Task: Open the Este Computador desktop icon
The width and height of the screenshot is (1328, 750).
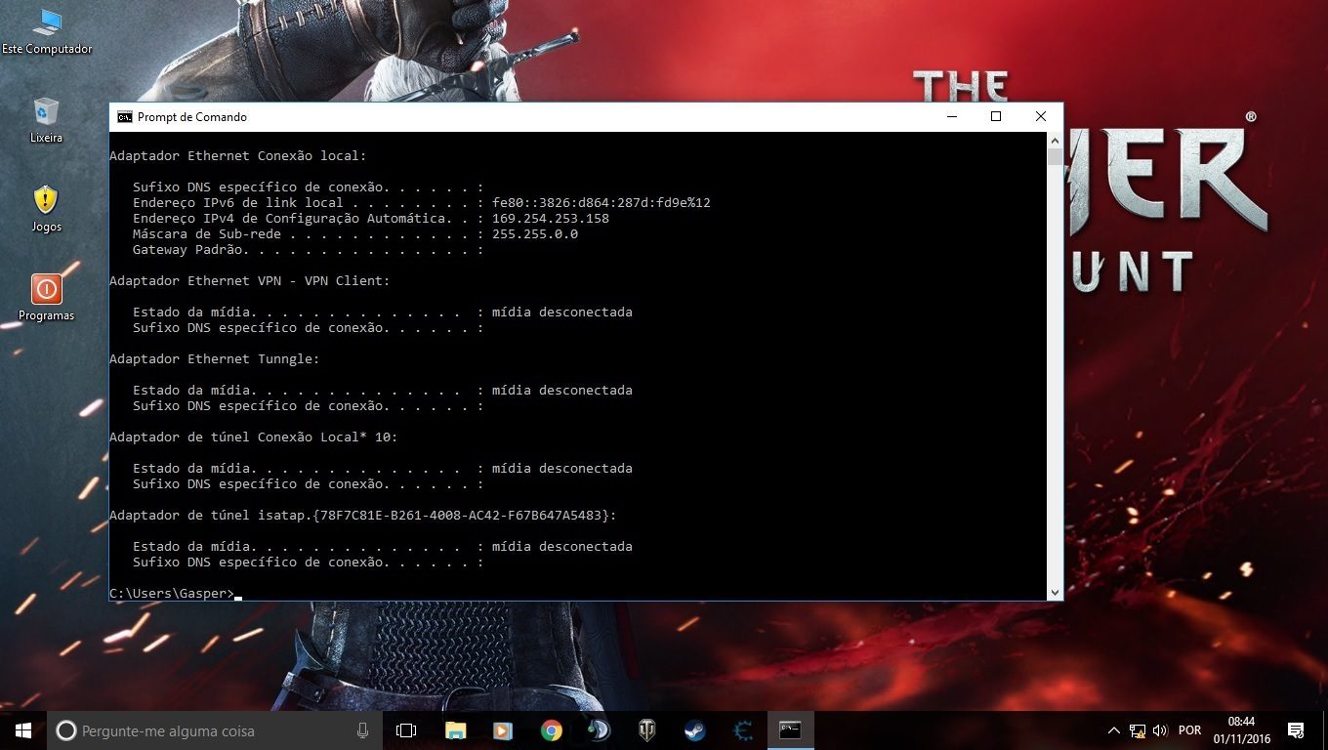Action: click(46, 31)
